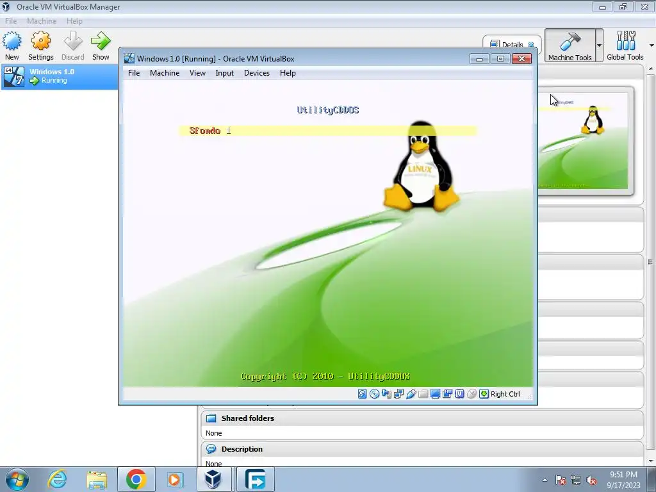Open Windows Start button

click(17, 479)
